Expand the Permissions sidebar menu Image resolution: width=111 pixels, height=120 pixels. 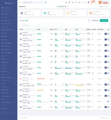tap(9, 21)
